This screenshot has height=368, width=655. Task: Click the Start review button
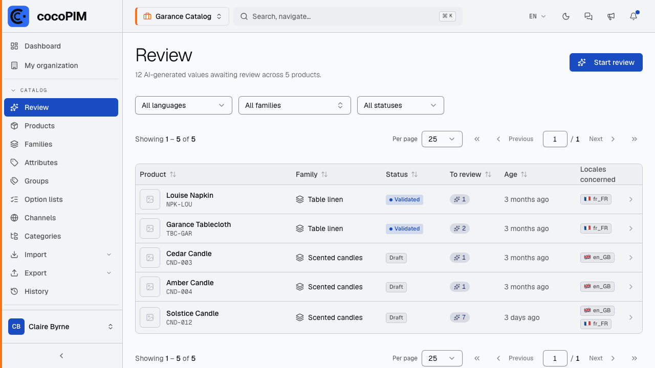point(606,62)
